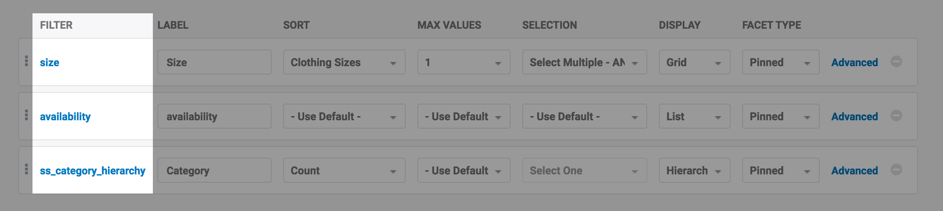
Task: Remove the ss_category_hierarchy filter row
Action: 896,170
